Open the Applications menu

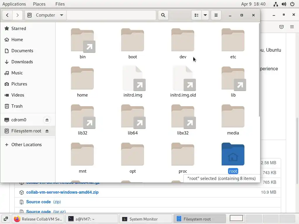point(14,4)
